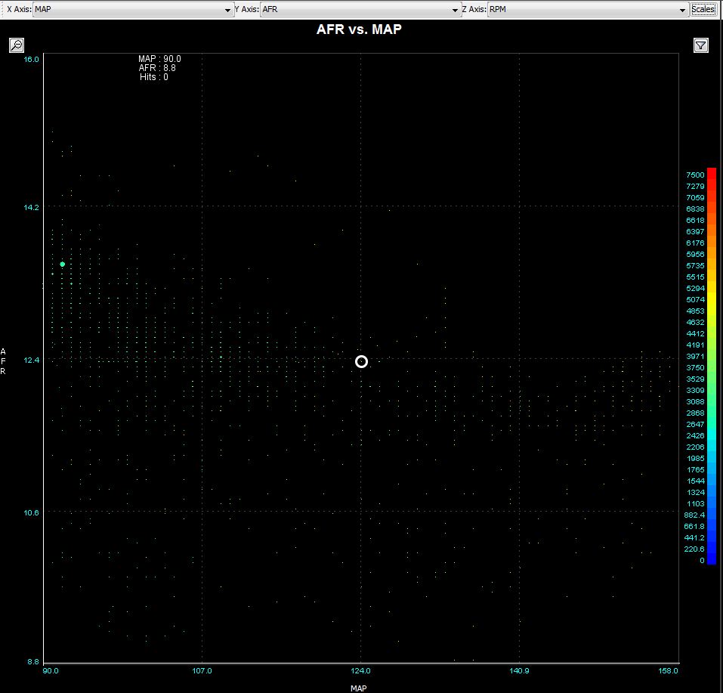Expand the Y Axis AFR dropdown
This screenshot has height=693, width=723.
click(360, 10)
